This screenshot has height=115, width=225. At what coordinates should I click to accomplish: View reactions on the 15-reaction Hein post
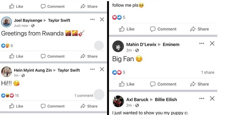[x=10, y=96]
